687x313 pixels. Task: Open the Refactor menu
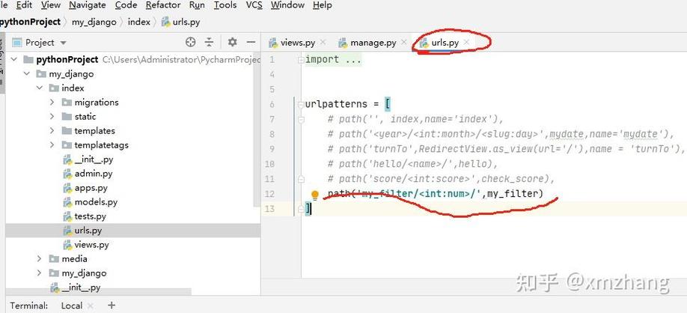tap(163, 5)
